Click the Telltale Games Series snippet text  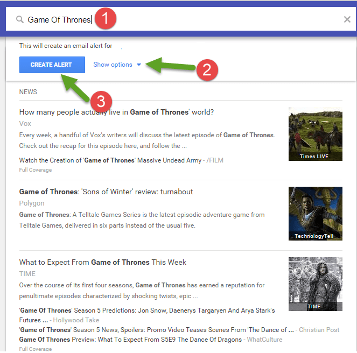tap(142, 220)
